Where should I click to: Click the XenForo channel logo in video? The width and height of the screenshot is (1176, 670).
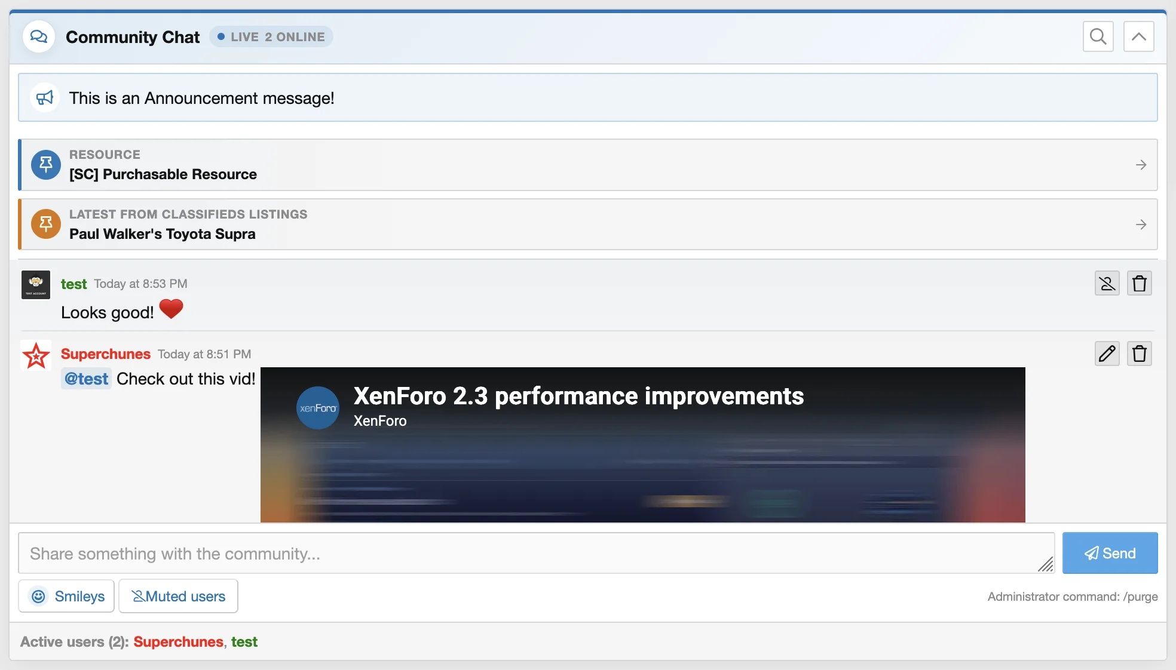(318, 408)
